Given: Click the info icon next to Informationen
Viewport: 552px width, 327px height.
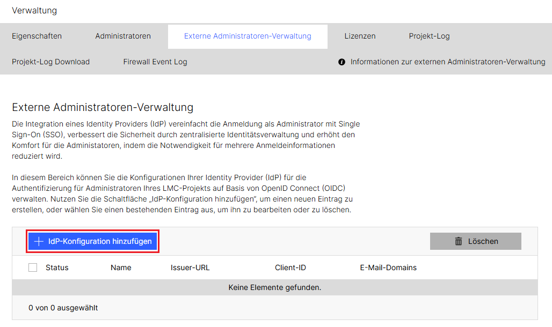Looking at the screenshot, I should click(342, 62).
